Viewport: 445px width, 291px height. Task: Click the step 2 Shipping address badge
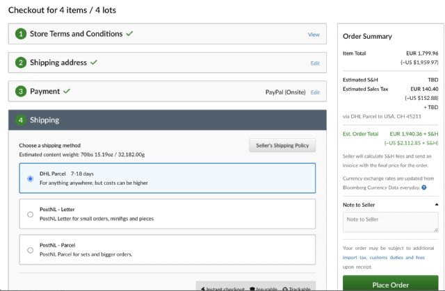(x=21, y=63)
